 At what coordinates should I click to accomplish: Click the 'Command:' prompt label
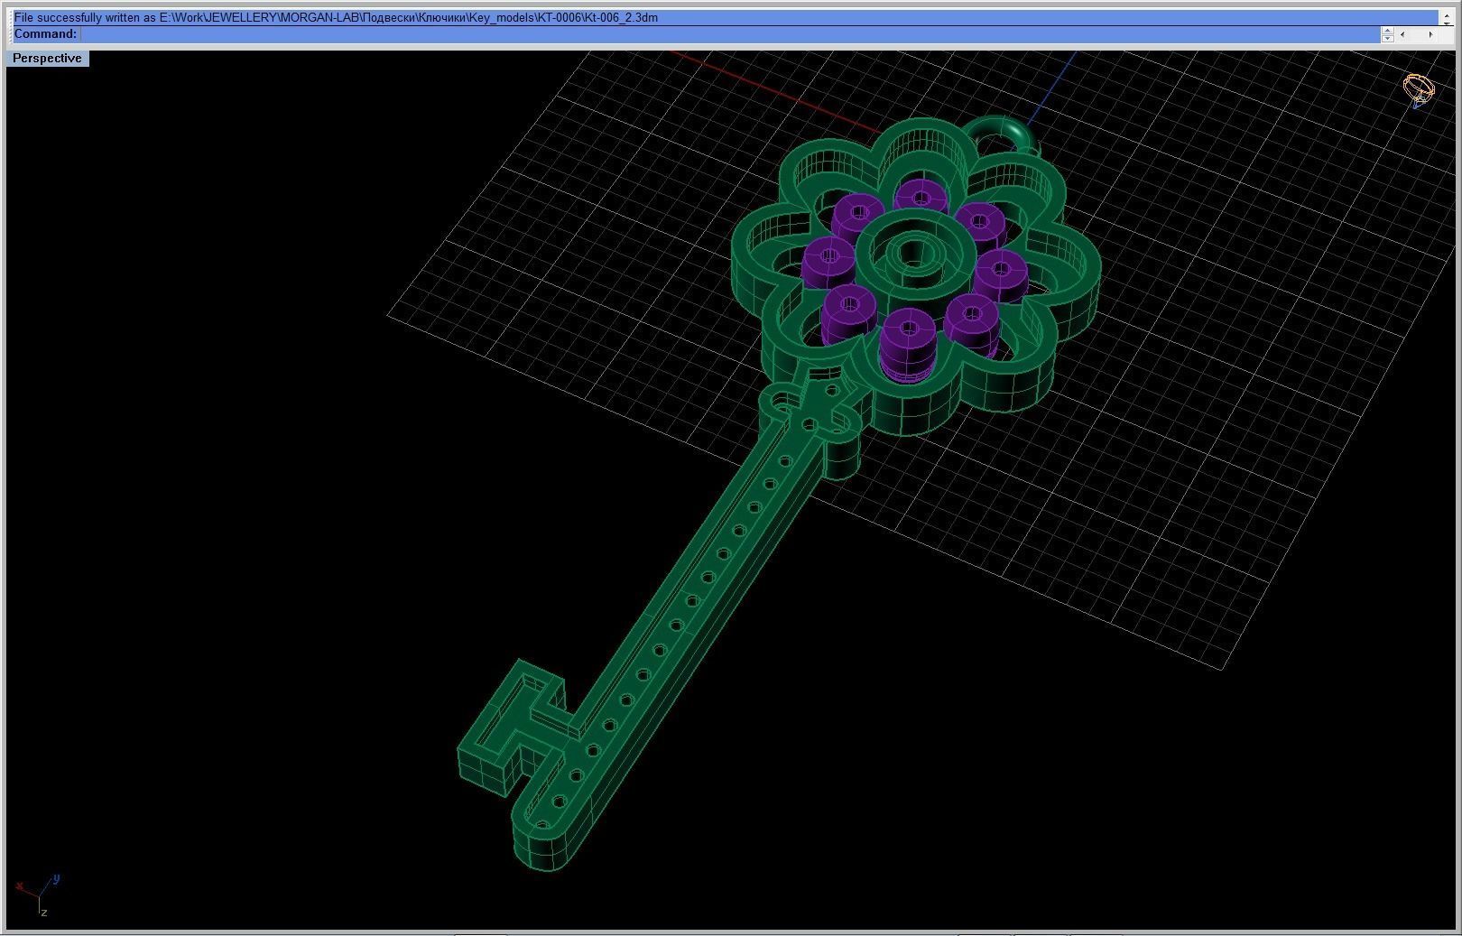45,33
